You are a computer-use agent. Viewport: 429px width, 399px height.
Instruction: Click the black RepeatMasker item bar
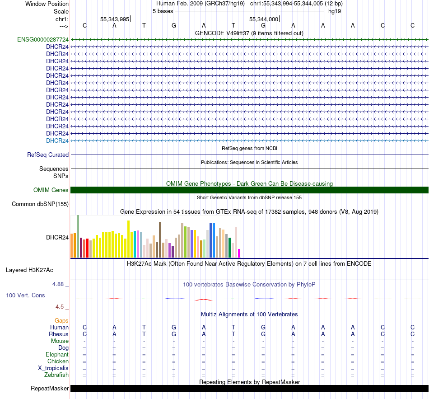click(249, 388)
